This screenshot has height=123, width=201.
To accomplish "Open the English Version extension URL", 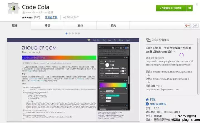I will [169, 63].
